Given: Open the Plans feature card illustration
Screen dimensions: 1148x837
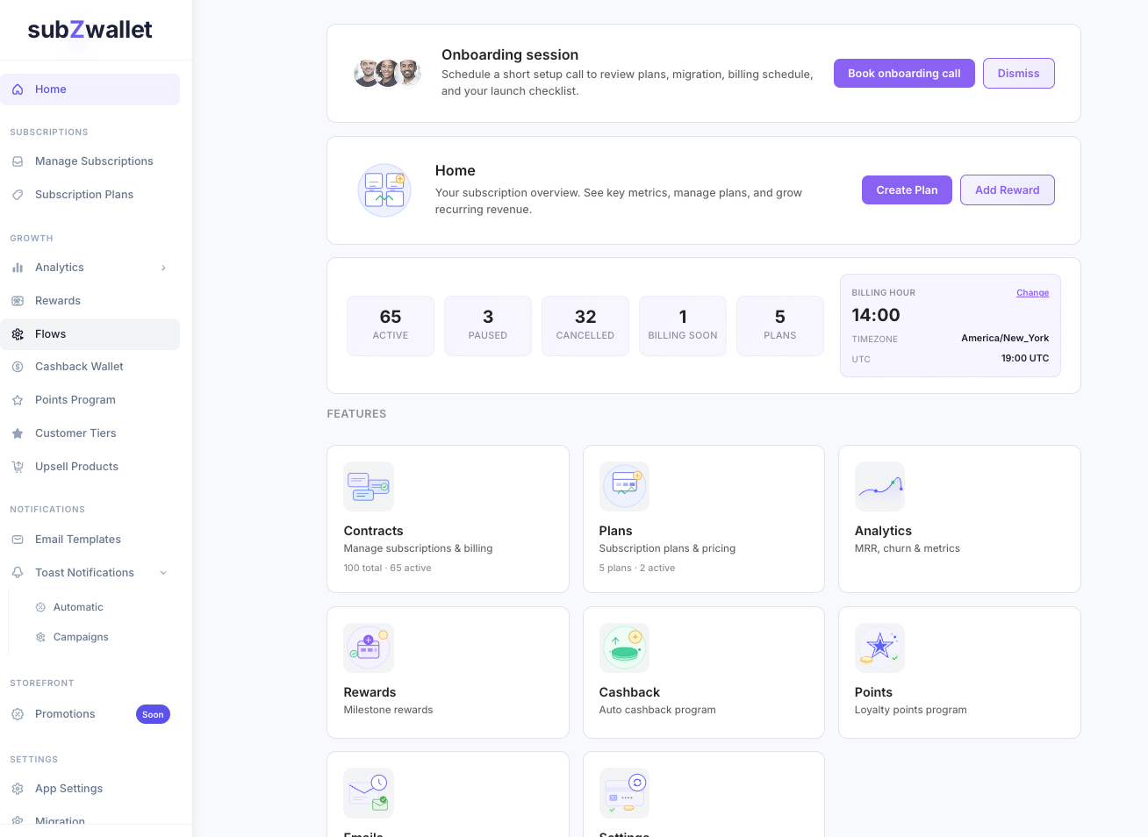Looking at the screenshot, I should pos(624,486).
